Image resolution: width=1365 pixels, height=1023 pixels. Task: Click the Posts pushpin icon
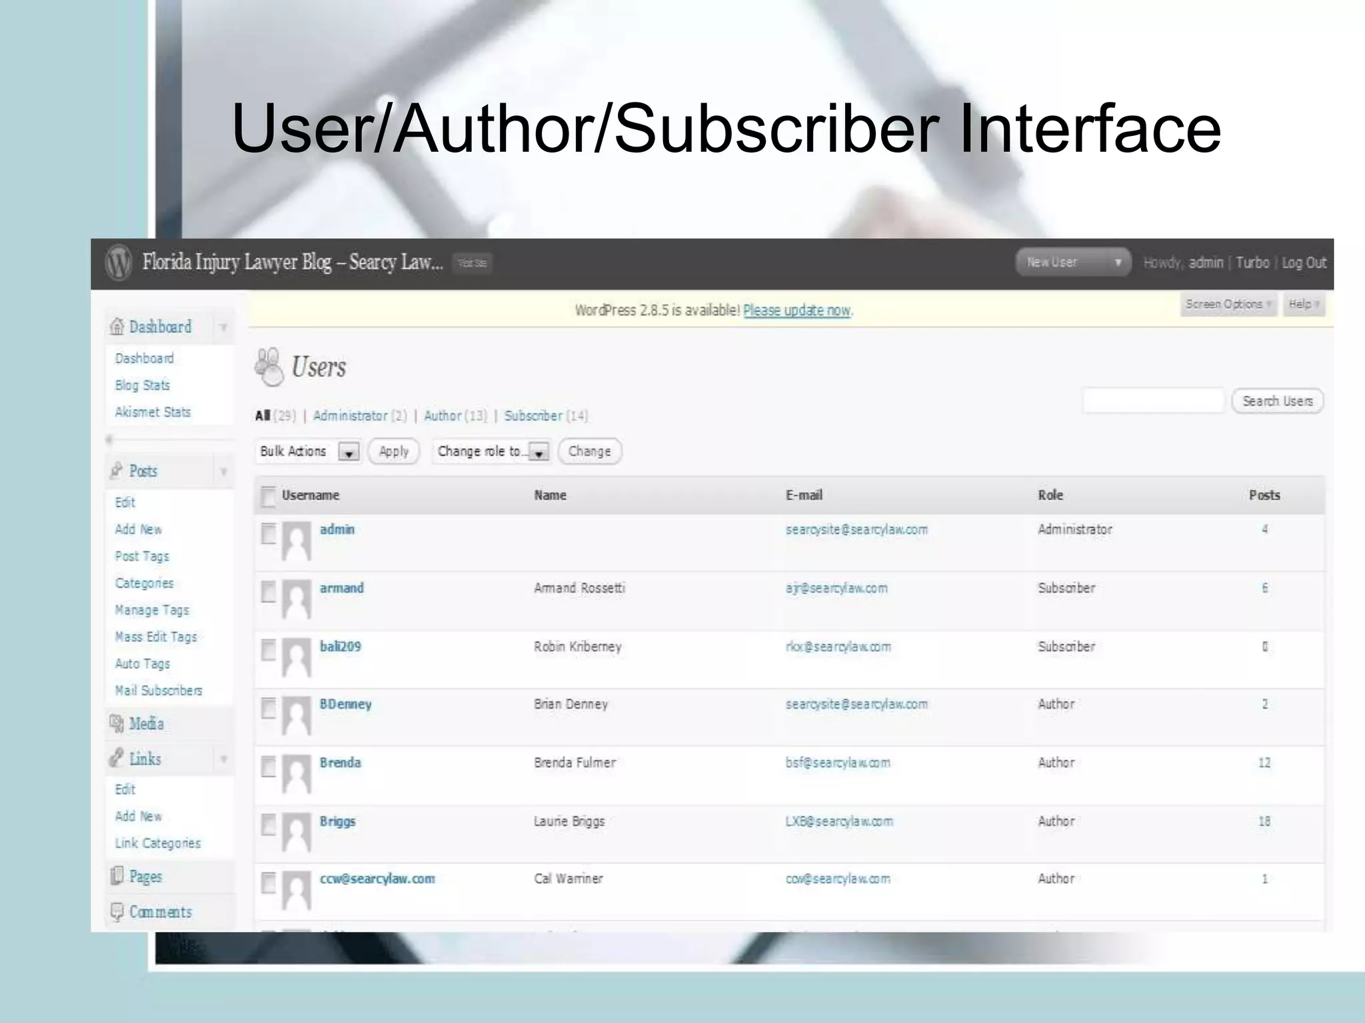[117, 470]
